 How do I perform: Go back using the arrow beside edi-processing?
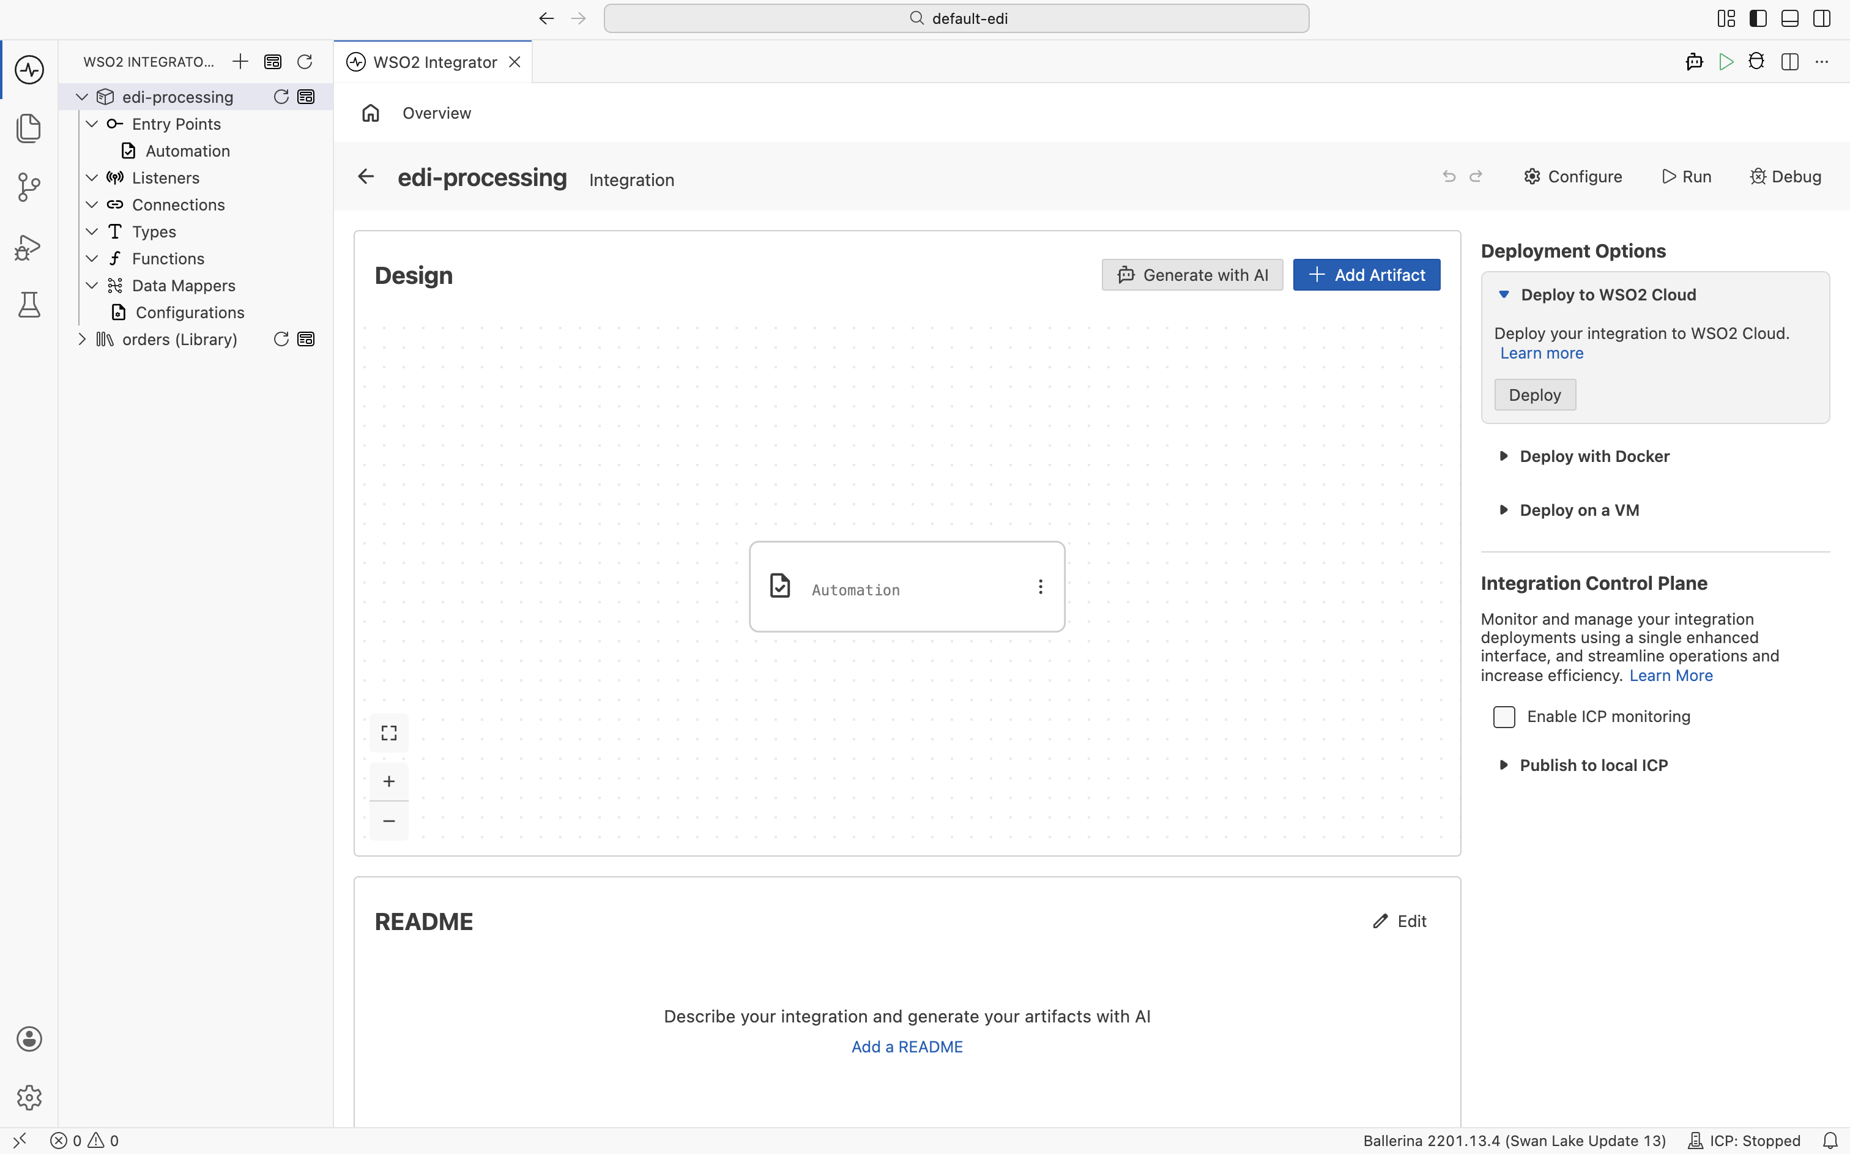point(366,176)
